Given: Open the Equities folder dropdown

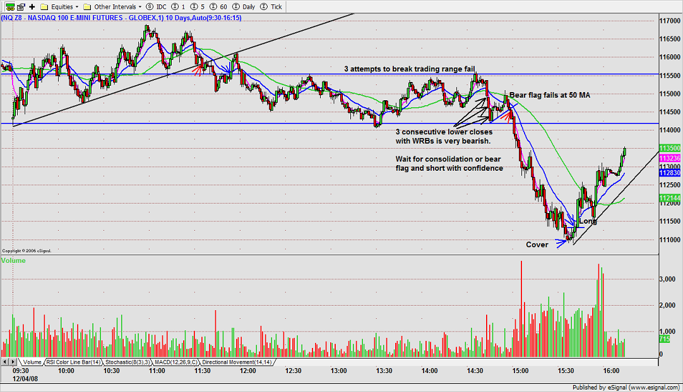Looking at the screenshot, I should [x=60, y=6].
